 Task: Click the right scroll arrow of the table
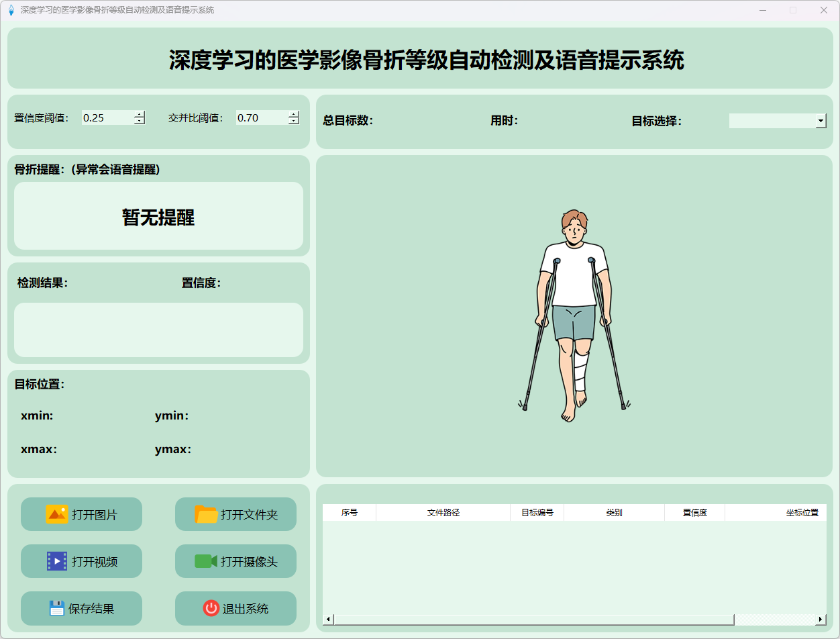coord(821,620)
